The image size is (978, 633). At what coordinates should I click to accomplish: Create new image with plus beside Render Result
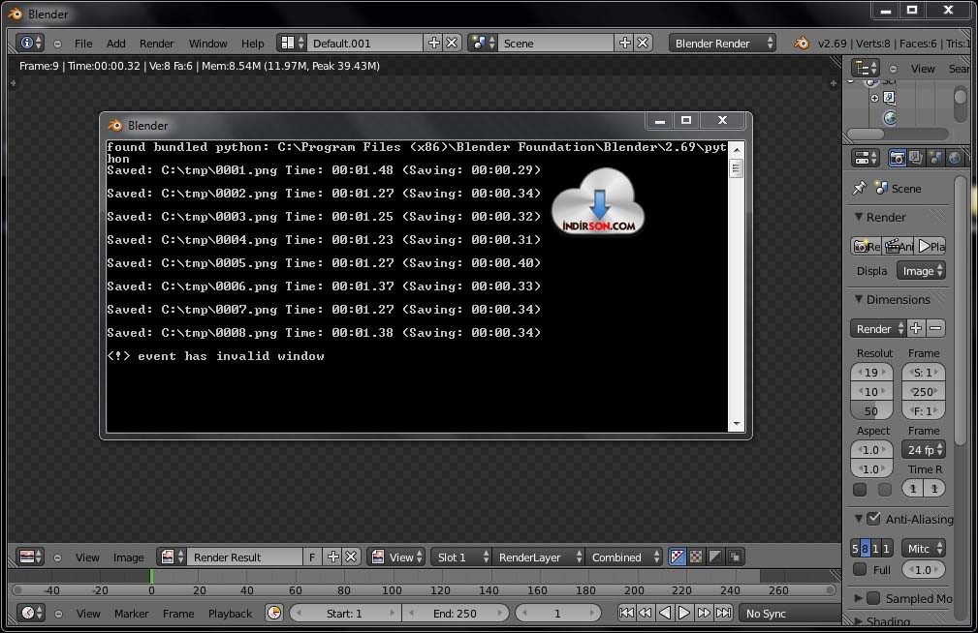click(333, 557)
